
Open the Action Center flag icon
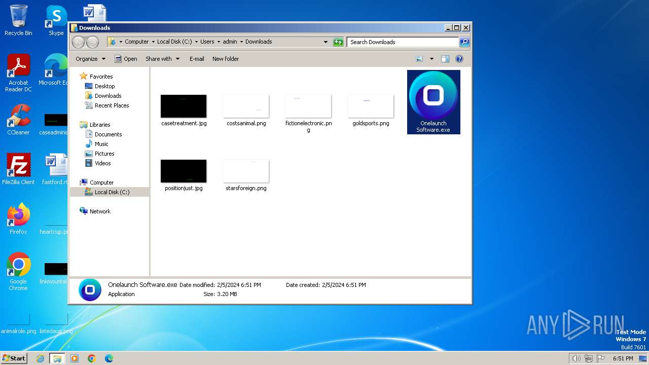coord(601,358)
